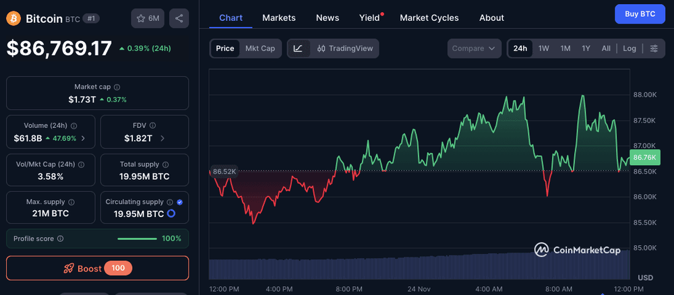Click the Profile score progress bar
The image size is (674, 295).
(137, 238)
